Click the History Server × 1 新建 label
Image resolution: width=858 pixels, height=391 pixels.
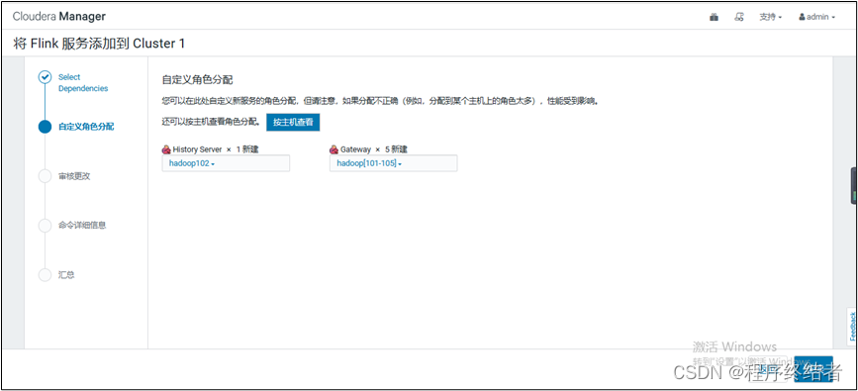pos(215,149)
